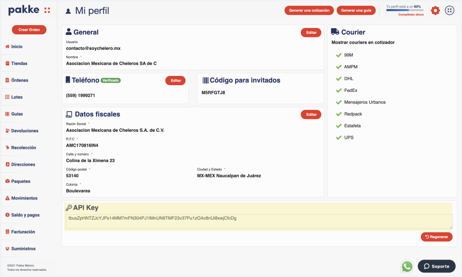Click the Tiendas store icon
Image resolution: width=462 pixels, height=277 pixels.
[x=7, y=64]
